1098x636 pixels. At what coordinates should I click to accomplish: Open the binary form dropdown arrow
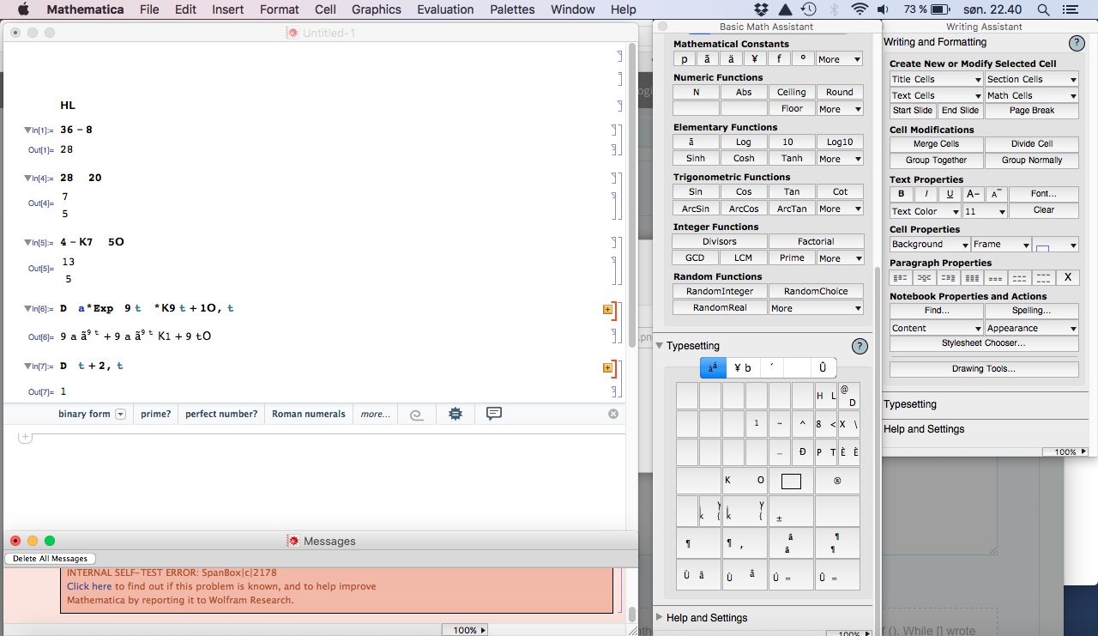[x=120, y=414]
